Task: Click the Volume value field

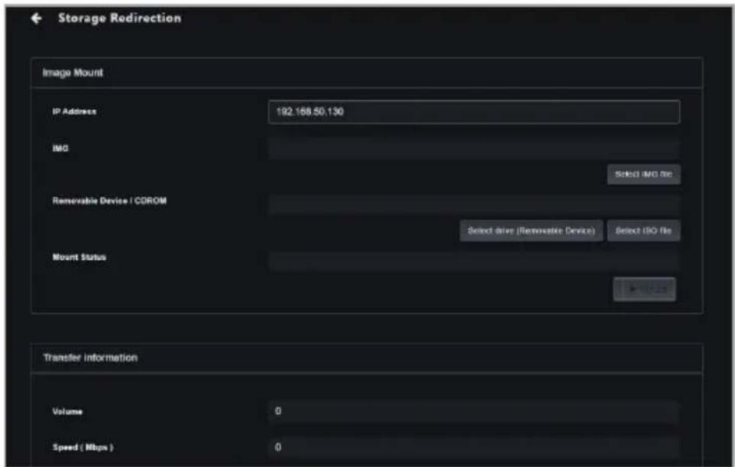Action: click(x=474, y=411)
